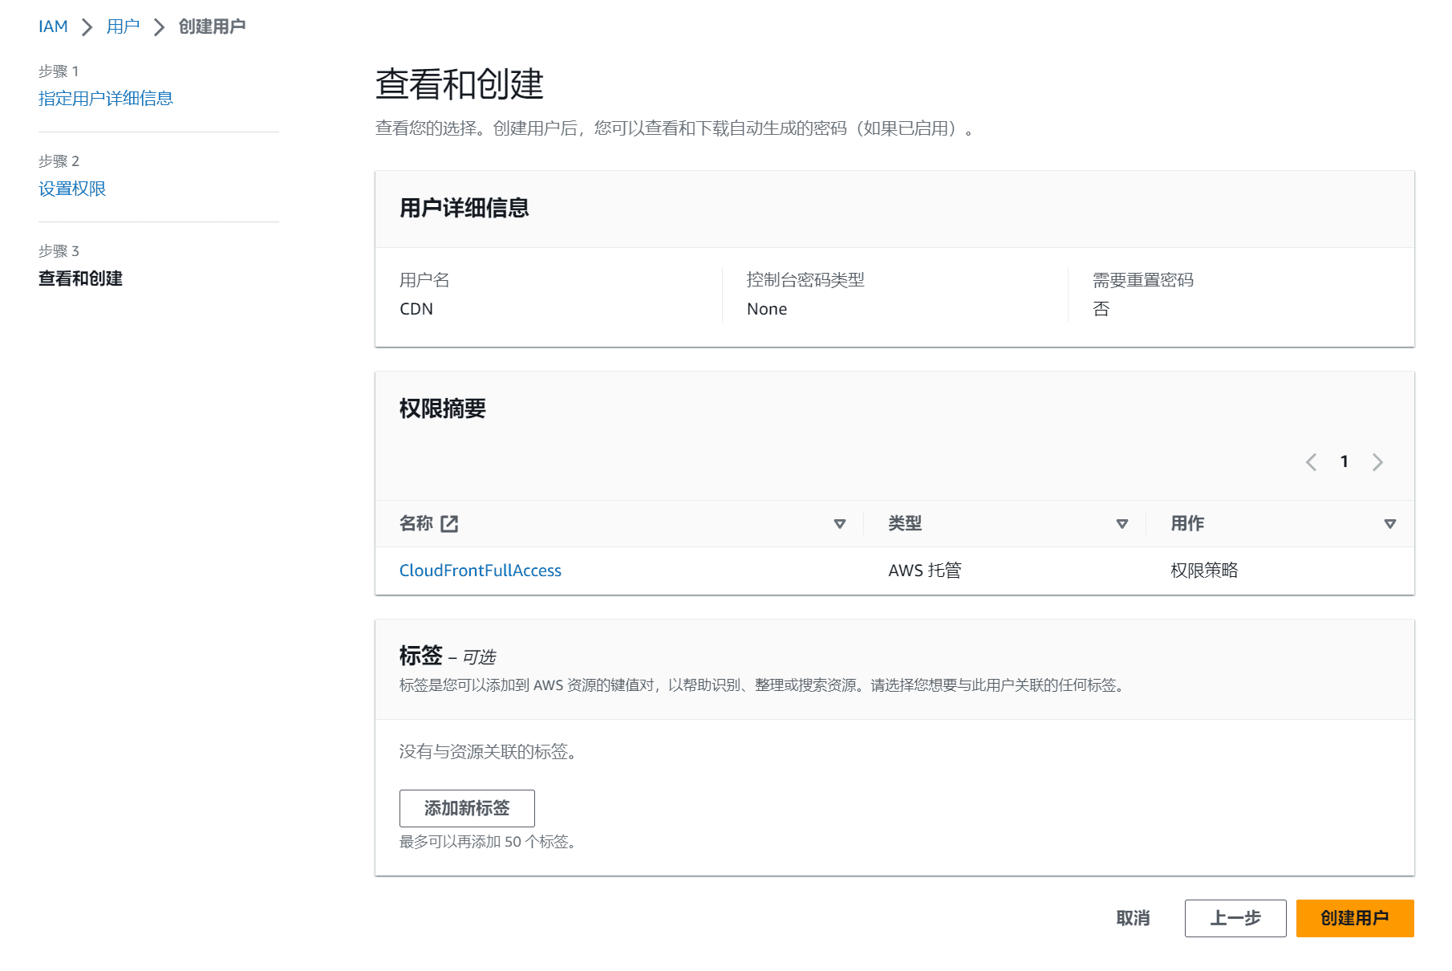
Task: Click the previous-page chevron in the 权限摘要 pagination
Action: 1311,461
